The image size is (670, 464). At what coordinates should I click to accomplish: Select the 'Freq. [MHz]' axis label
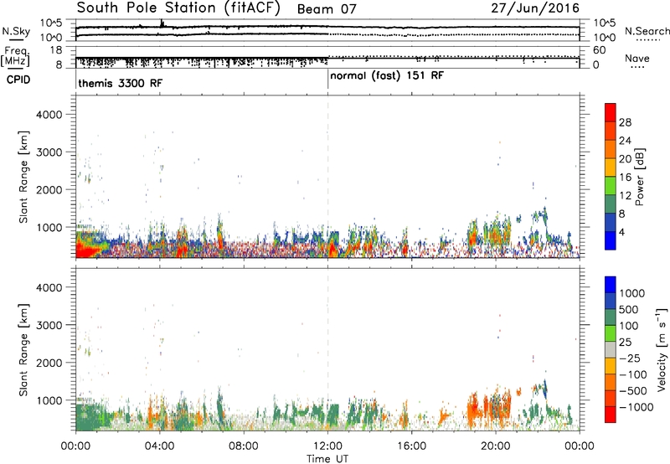(15, 57)
